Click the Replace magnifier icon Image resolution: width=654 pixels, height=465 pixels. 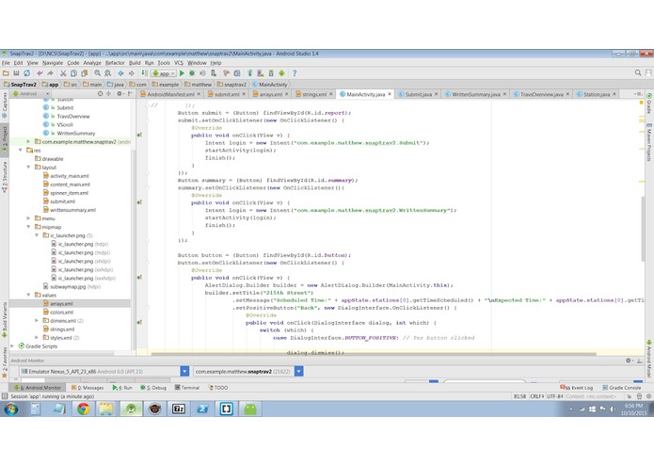click(x=107, y=73)
